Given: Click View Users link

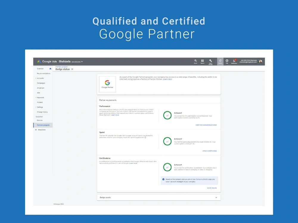Looking at the screenshot, I should pos(212,188).
